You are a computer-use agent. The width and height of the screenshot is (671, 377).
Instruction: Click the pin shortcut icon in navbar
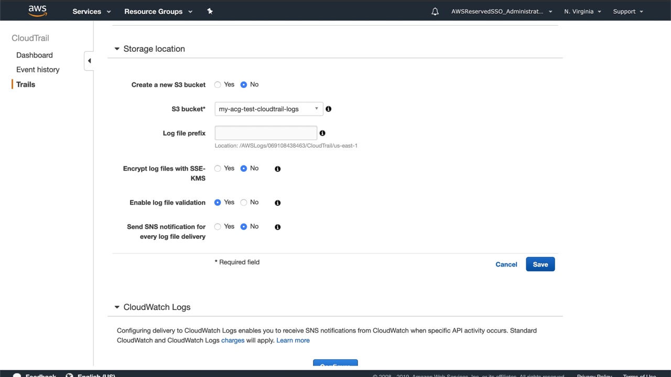tap(210, 11)
